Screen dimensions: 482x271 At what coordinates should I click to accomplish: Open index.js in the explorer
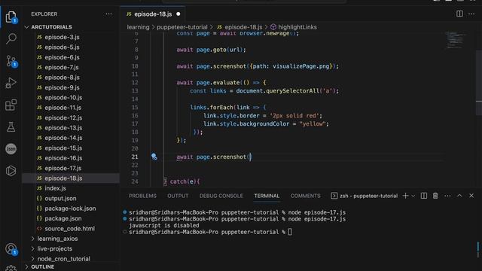point(55,188)
